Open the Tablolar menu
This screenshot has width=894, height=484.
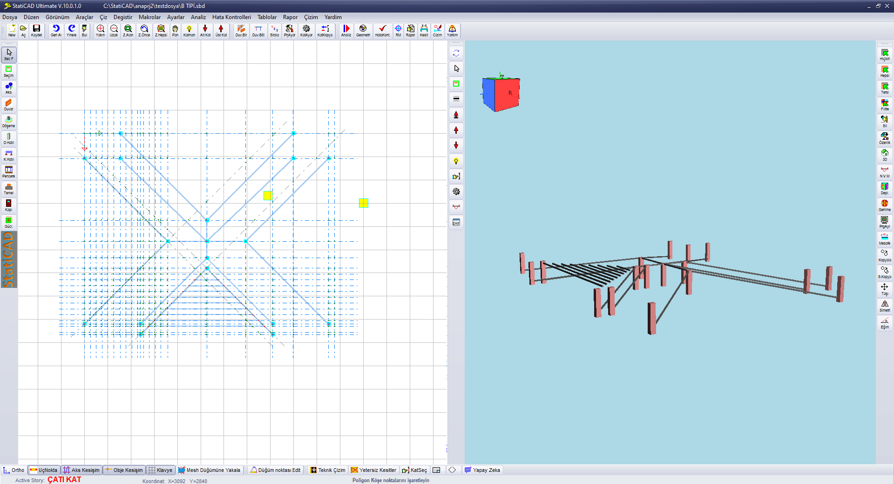267,17
